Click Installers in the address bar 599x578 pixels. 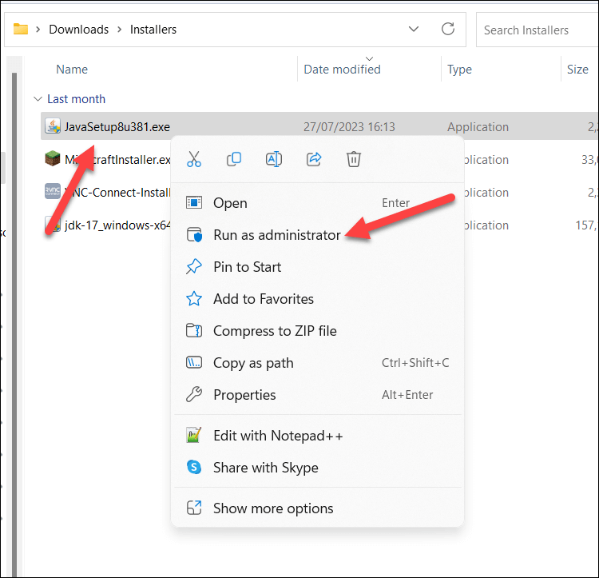(x=153, y=30)
